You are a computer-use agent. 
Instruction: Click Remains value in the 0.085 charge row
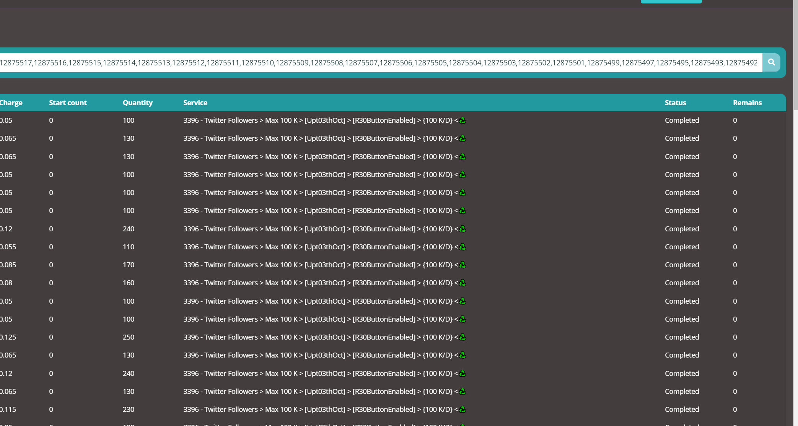pos(735,265)
